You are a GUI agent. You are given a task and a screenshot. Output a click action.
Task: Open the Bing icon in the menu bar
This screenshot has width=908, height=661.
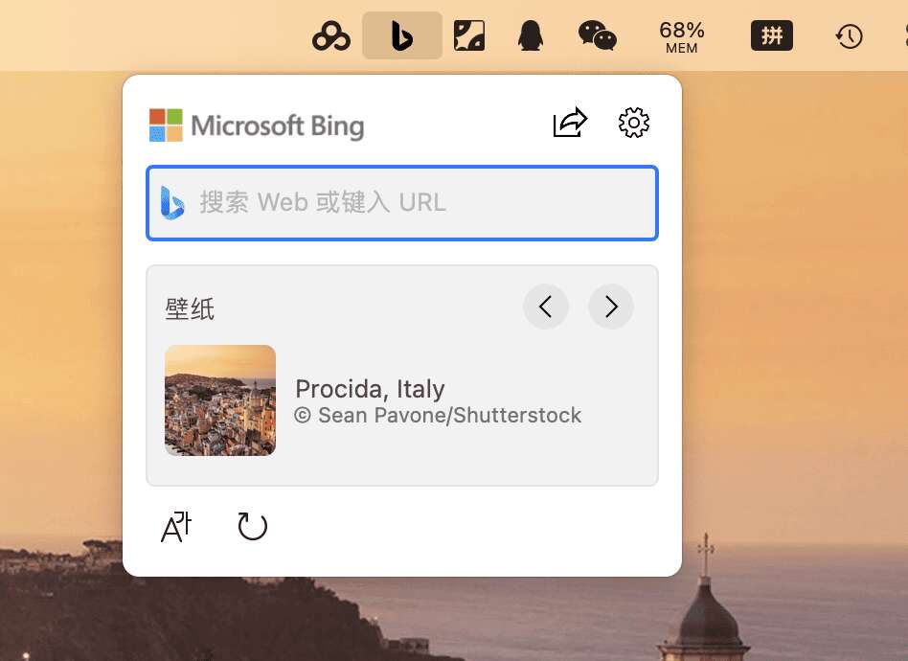(x=401, y=34)
